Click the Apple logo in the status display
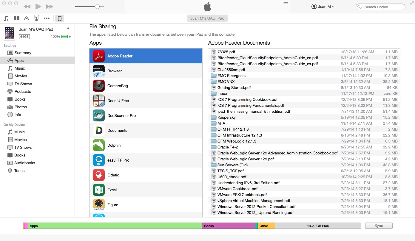Image resolution: width=415 pixels, height=241 pixels. (207, 7)
